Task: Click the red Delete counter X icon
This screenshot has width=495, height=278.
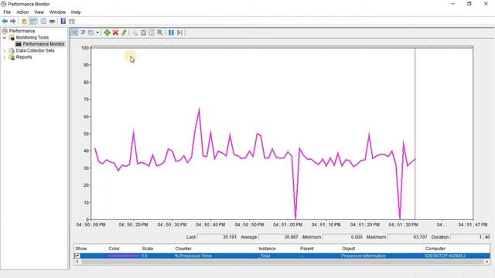Action: click(x=115, y=32)
